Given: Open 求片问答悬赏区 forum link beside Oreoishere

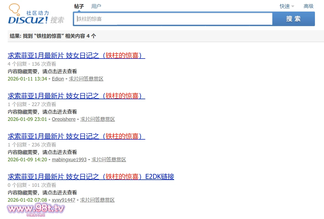Looking at the screenshot, I should 98,119.
